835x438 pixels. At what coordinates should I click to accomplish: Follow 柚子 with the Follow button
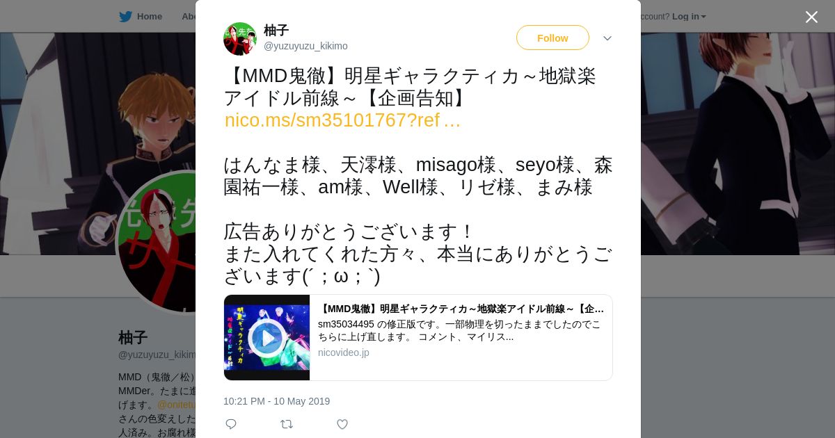[x=552, y=38]
